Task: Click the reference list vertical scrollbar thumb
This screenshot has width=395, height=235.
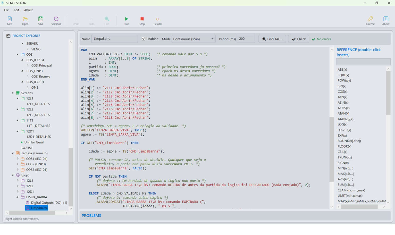Action: pyautogui.click(x=388, y=93)
